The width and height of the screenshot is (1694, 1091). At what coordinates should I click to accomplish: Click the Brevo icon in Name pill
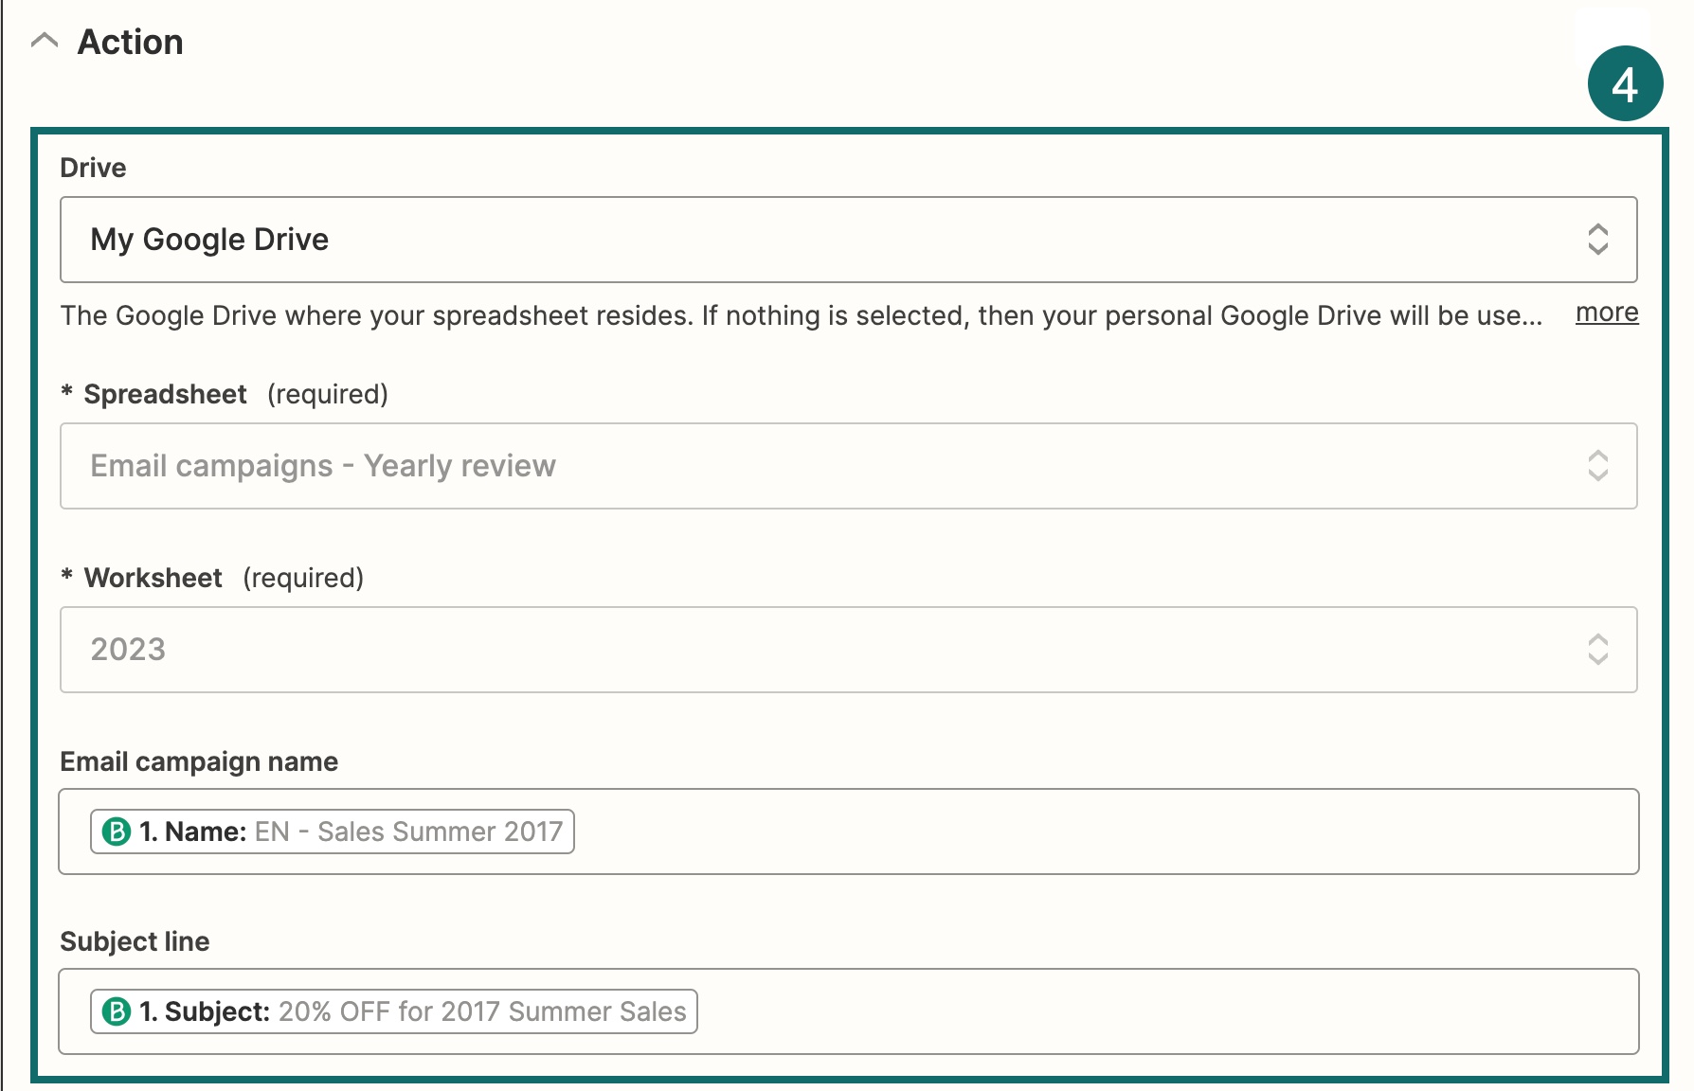[117, 832]
